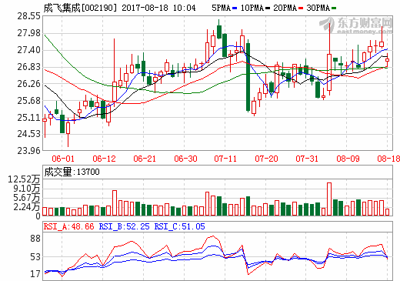Viewport: 400px width, 281px height.
Task: Click the 30PMA legend label
Action: pos(318,8)
